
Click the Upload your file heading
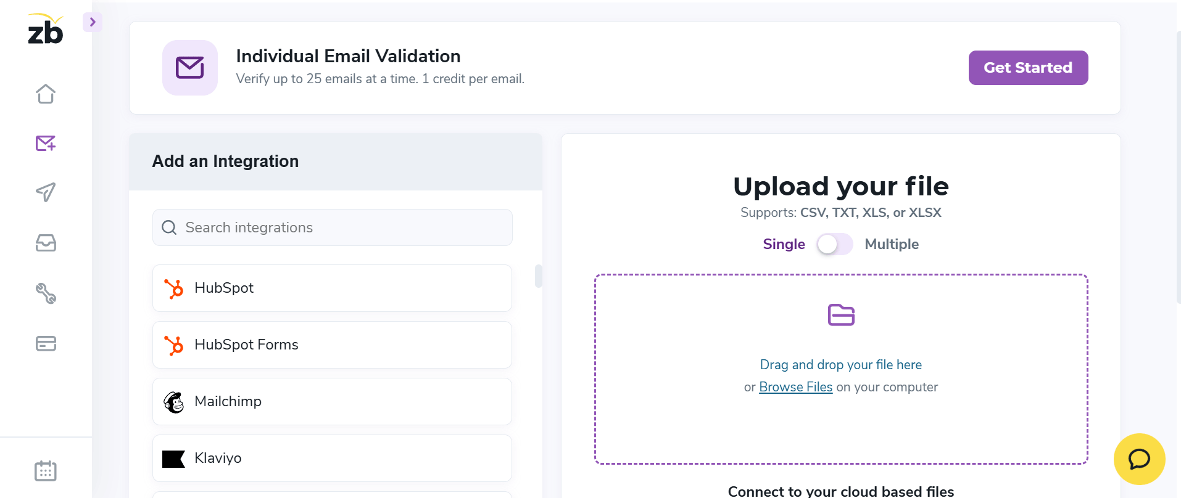tap(841, 186)
